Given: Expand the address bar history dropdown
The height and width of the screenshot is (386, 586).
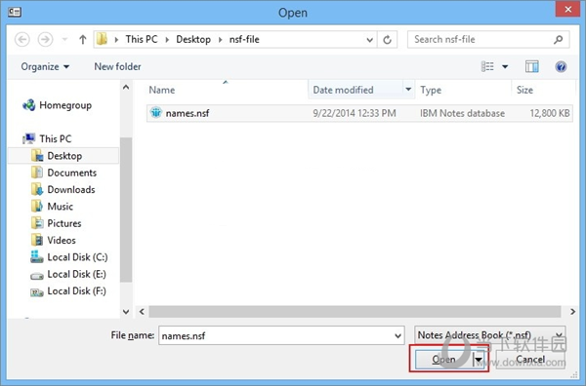Looking at the screenshot, I should (x=369, y=40).
